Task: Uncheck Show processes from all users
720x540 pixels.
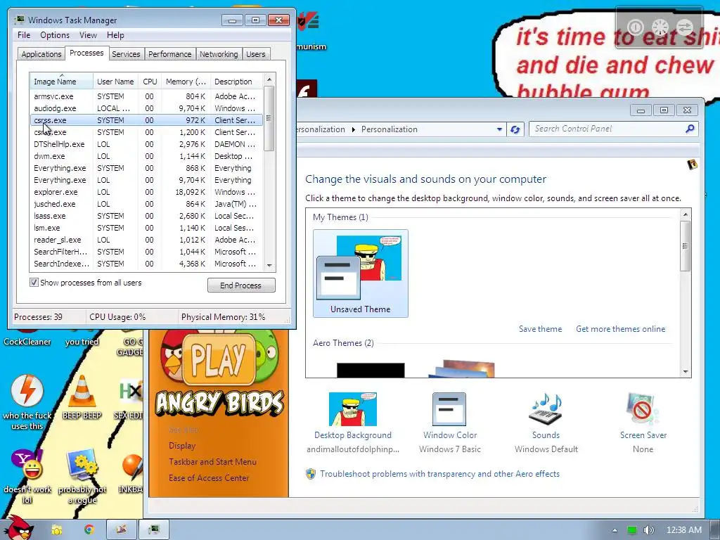Action: coord(34,283)
